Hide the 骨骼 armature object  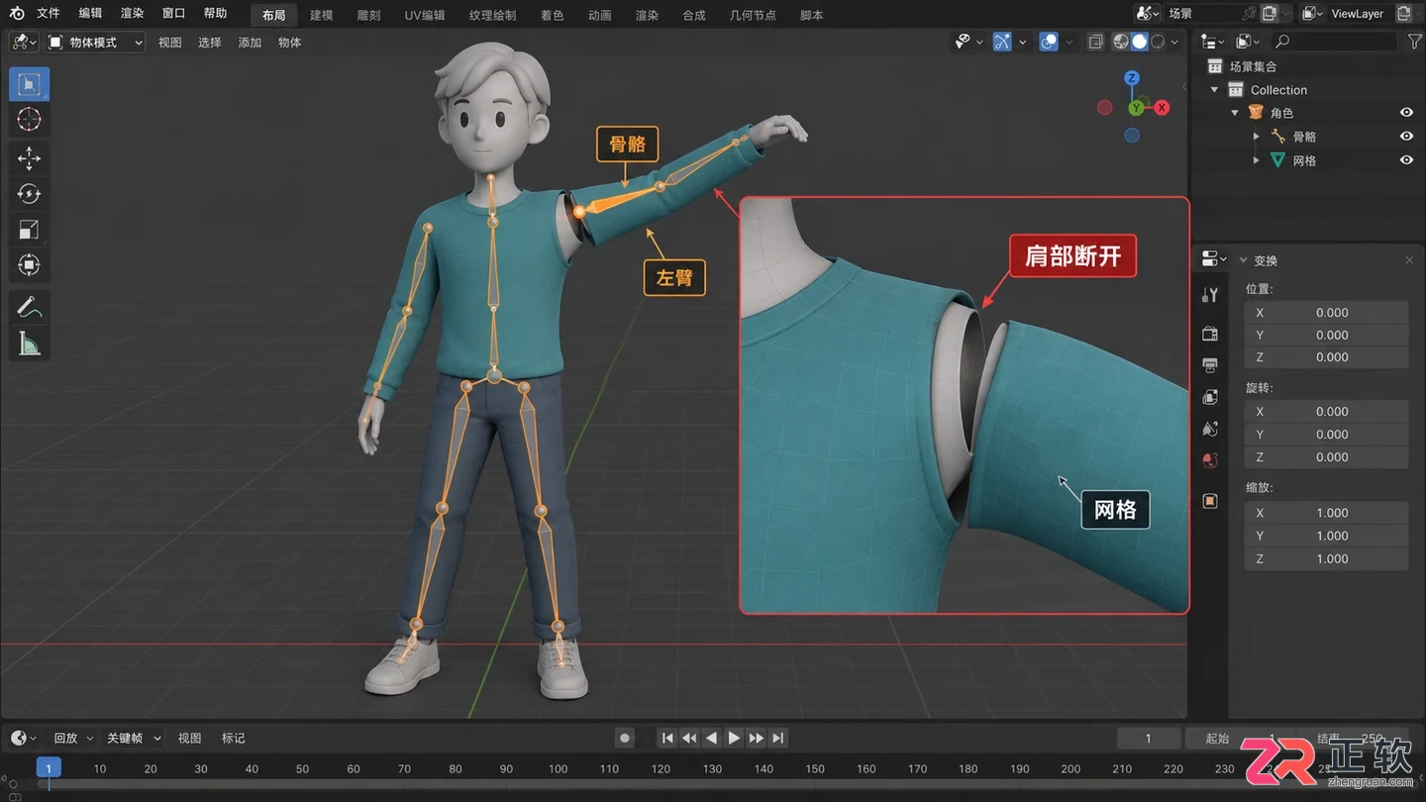coord(1406,137)
